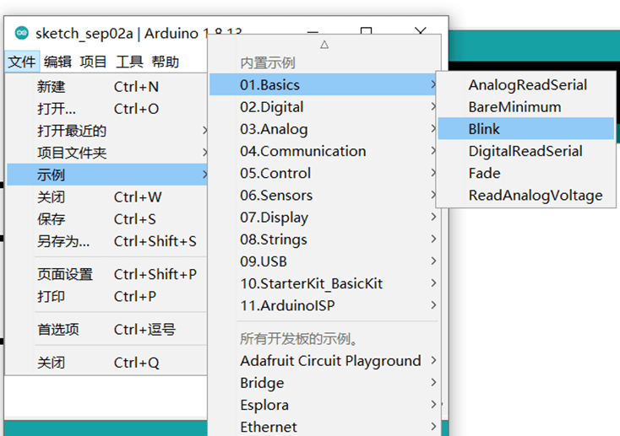Maximize the Arduino window
620x436 pixels.
pyautogui.click(x=366, y=31)
